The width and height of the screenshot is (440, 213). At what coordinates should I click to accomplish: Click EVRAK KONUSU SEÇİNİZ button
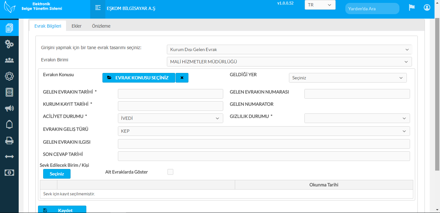(x=139, y=78)
